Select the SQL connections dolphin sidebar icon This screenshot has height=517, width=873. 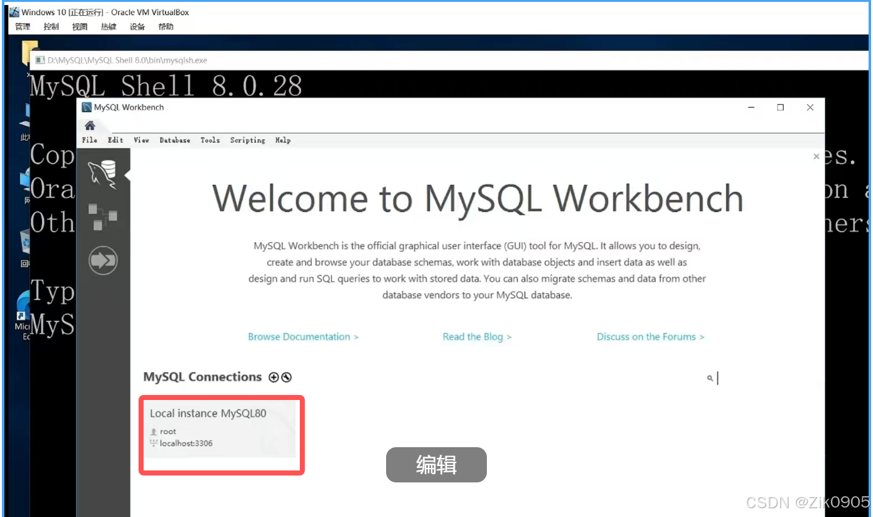click(101, 175)
